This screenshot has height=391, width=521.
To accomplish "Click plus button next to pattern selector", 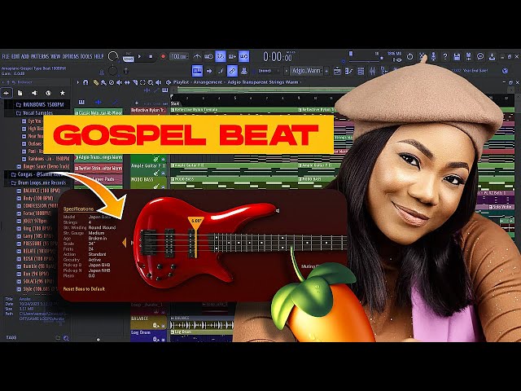I will coord(326,71).
